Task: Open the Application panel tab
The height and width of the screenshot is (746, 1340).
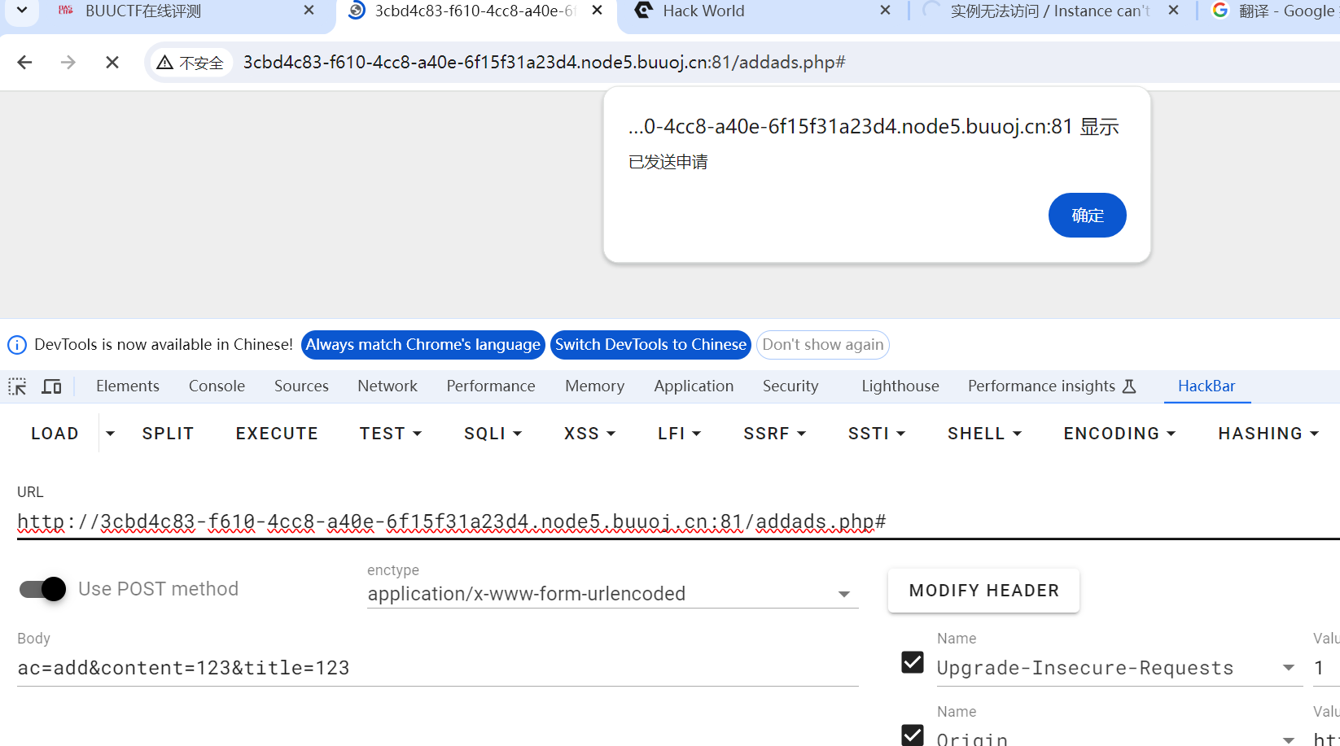Action: 694,386
